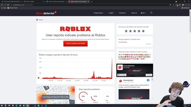Open About us in the nav bar
Viewport: 191px width, 107px height.
tap(134, 13)
